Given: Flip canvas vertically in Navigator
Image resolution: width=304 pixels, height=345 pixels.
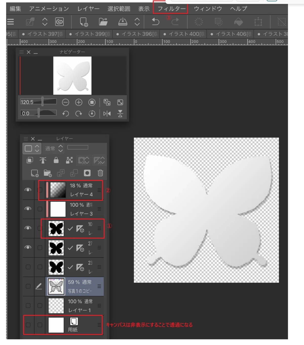Looking at the screenshot, I should [x=120, y=114].
